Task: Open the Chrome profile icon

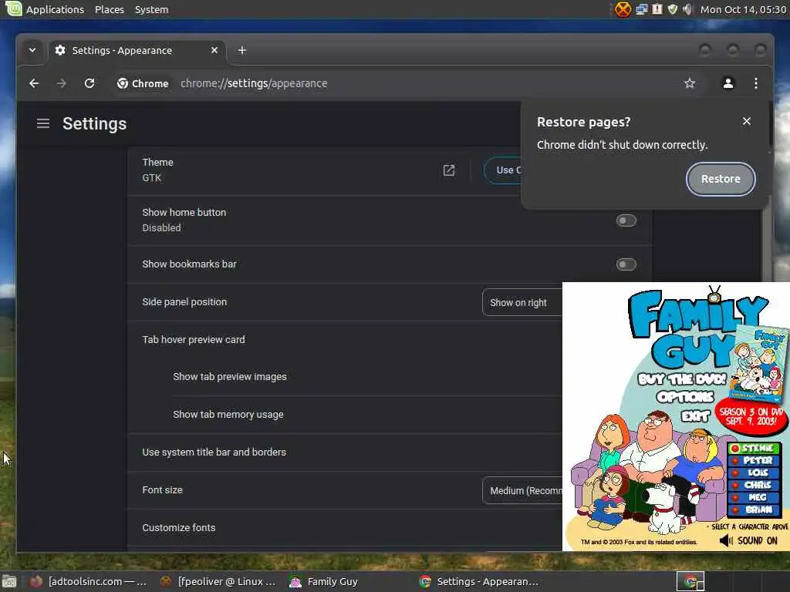Action: (x=728, y=83)
